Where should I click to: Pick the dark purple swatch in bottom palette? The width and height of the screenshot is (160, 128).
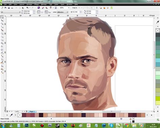click(83, 115)
